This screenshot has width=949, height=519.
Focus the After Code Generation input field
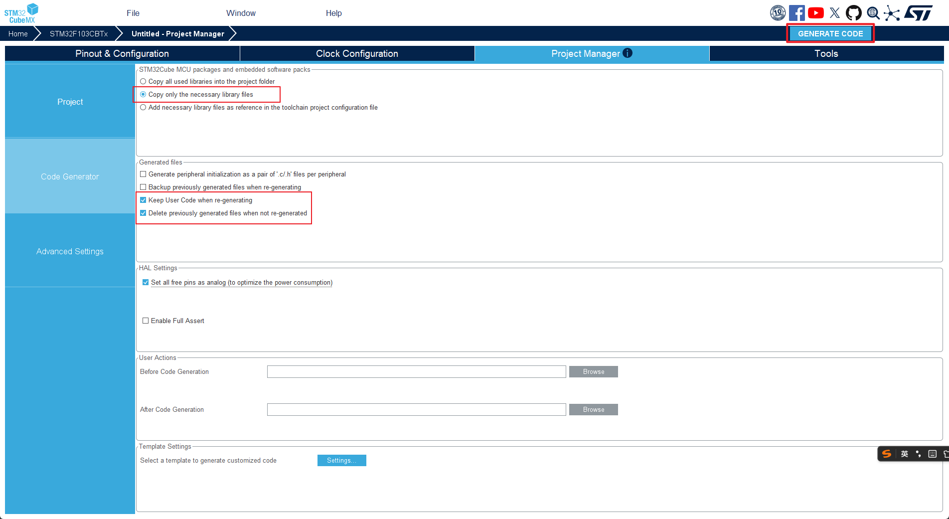(x=416, y=409)
